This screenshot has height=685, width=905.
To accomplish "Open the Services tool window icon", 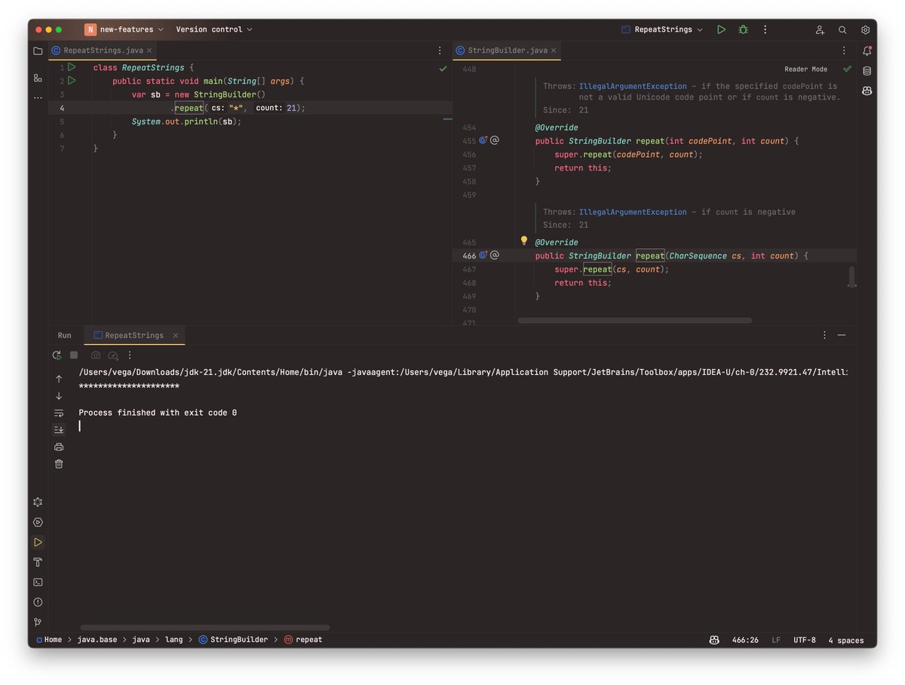I will pyautogui.click(x=38, y=522).
